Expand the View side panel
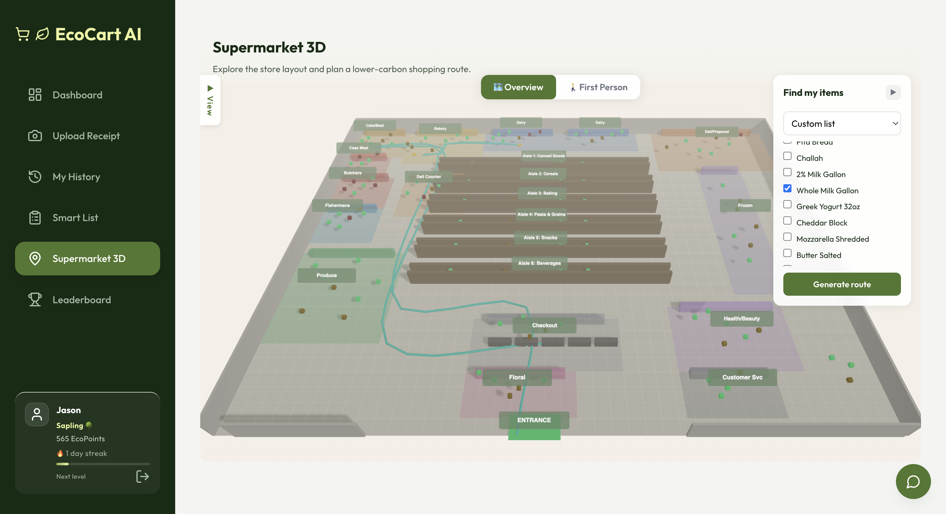This screenshot has width=946, height=514. [x=210, y=100]
